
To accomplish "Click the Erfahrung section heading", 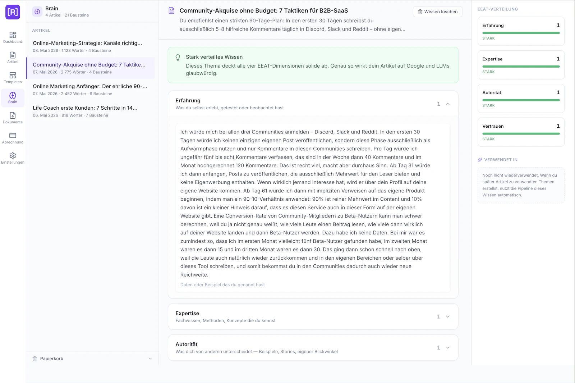I will click(188, 100).
